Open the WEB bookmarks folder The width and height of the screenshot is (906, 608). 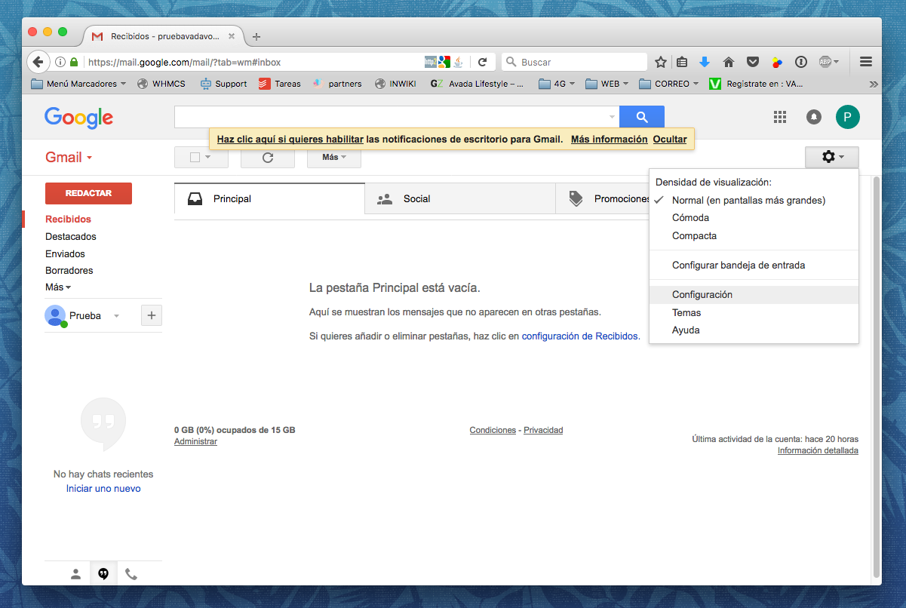click(608, 84)
